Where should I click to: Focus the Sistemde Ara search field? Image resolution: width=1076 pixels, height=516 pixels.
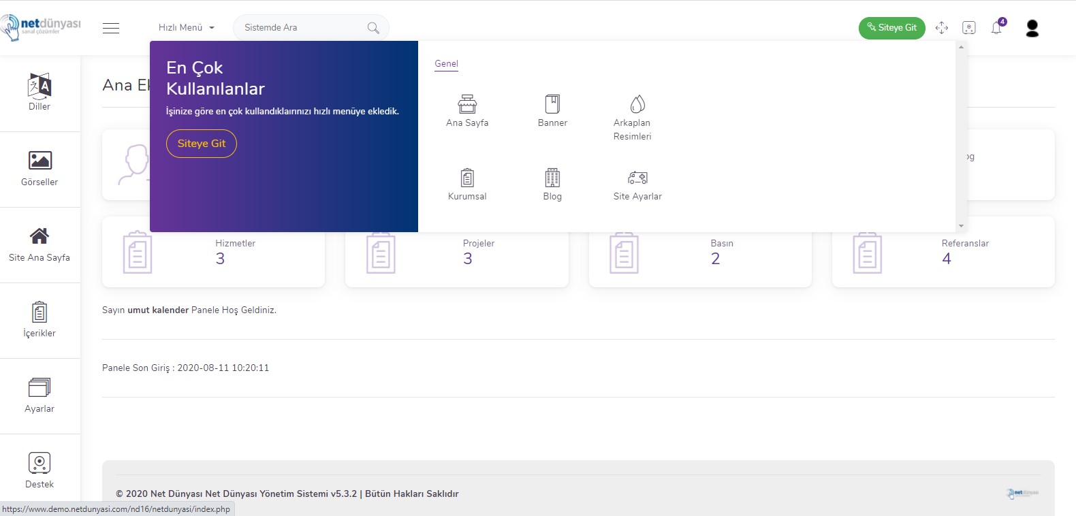click(311, 28)
